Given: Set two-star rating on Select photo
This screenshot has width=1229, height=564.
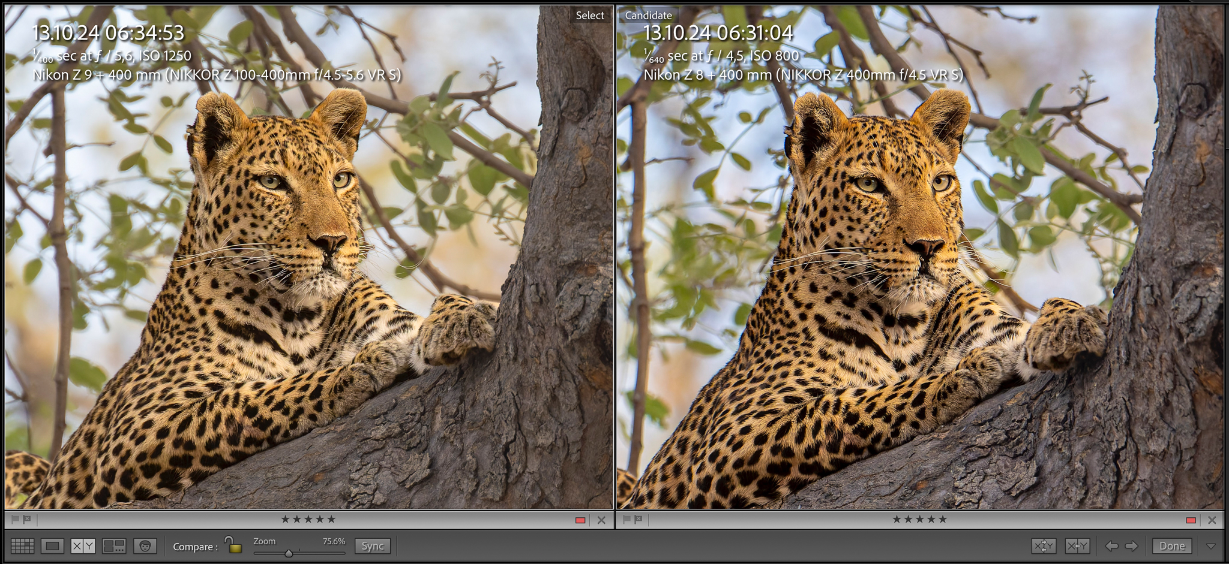Looking at the screenshot, I should point(296,519).
